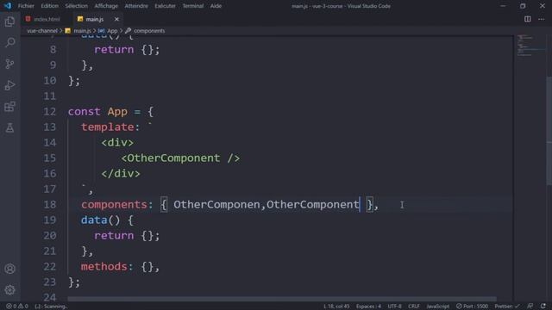This screenshot has height=310, width=552.
Task: Click vue-channel in the breadcrumb
Action: pyautogui.click(x=42, y=31)
